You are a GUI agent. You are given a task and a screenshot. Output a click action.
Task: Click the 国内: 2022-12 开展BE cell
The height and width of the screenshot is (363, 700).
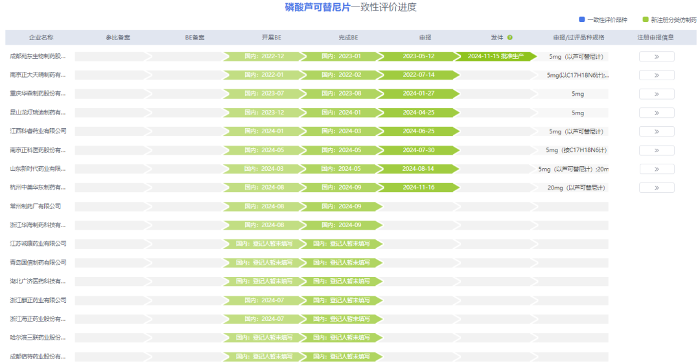click(x=264, y=56)
